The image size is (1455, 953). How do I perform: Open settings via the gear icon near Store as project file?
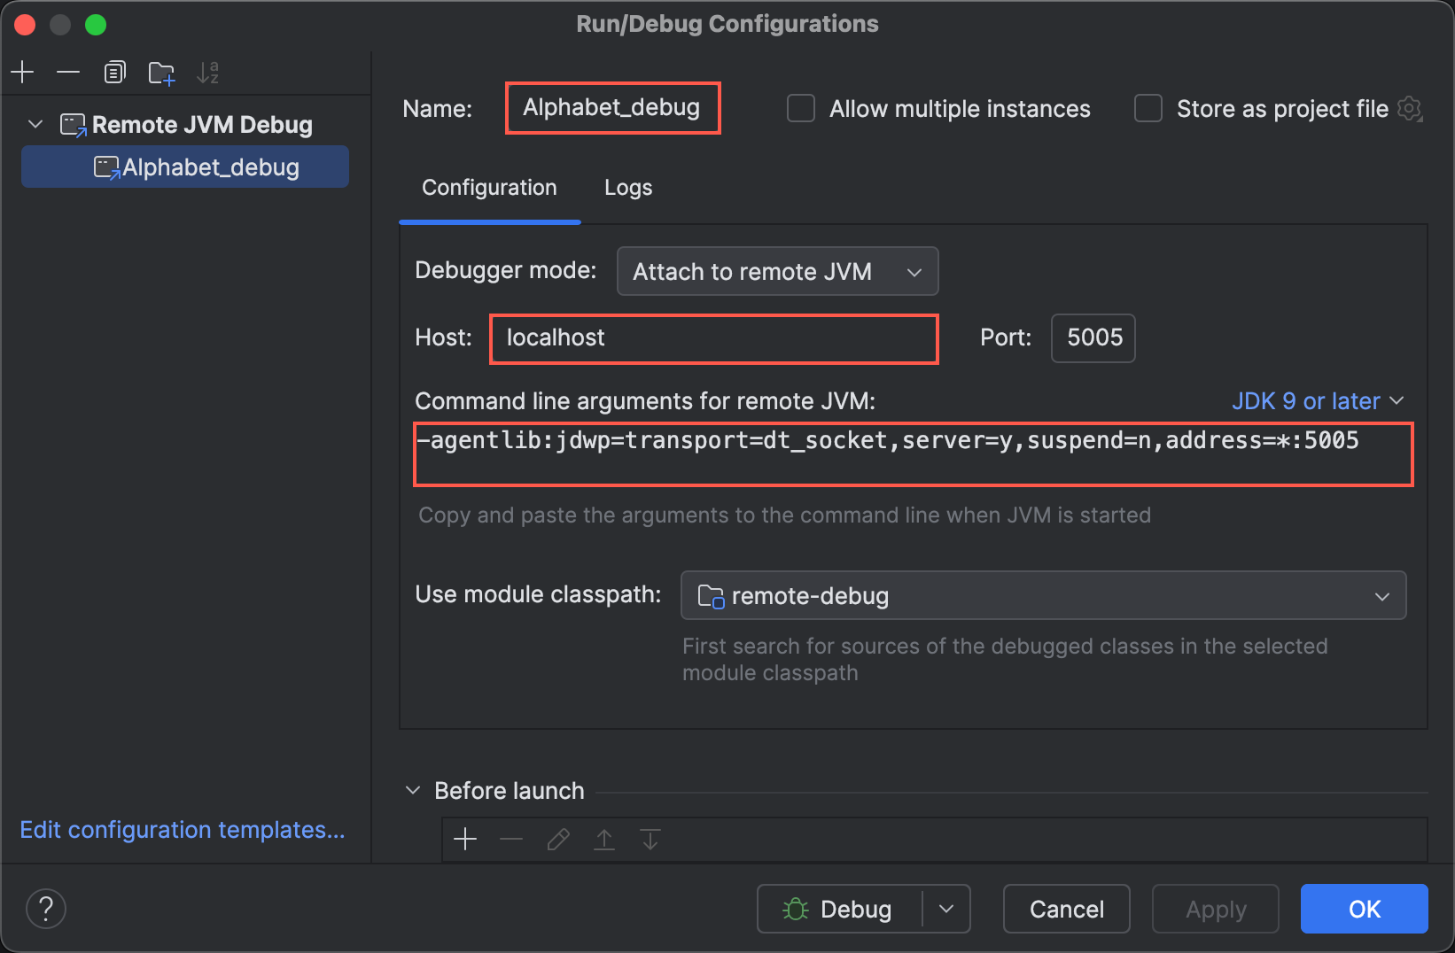click(1410, 108)
